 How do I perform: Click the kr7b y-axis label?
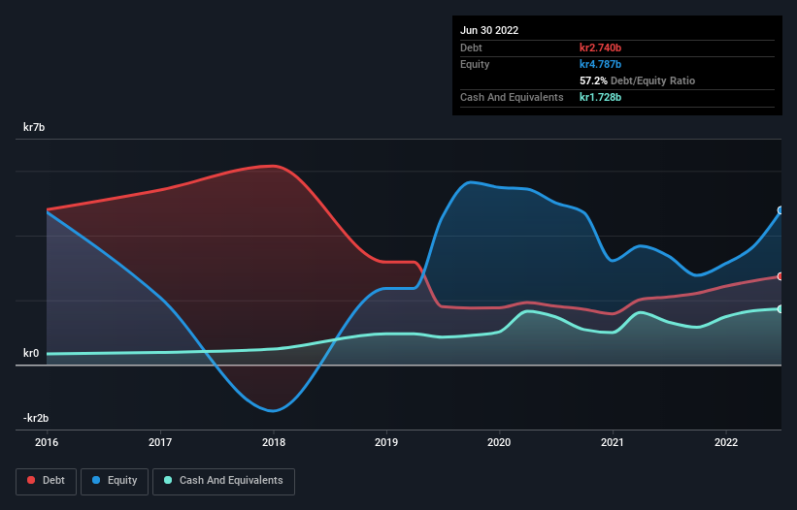pyautogui.click(x=34, y=127)
